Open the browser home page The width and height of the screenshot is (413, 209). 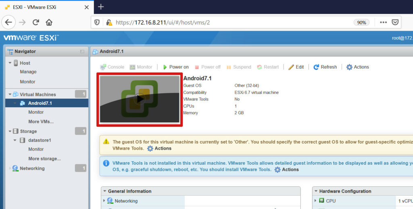(49, 23)
